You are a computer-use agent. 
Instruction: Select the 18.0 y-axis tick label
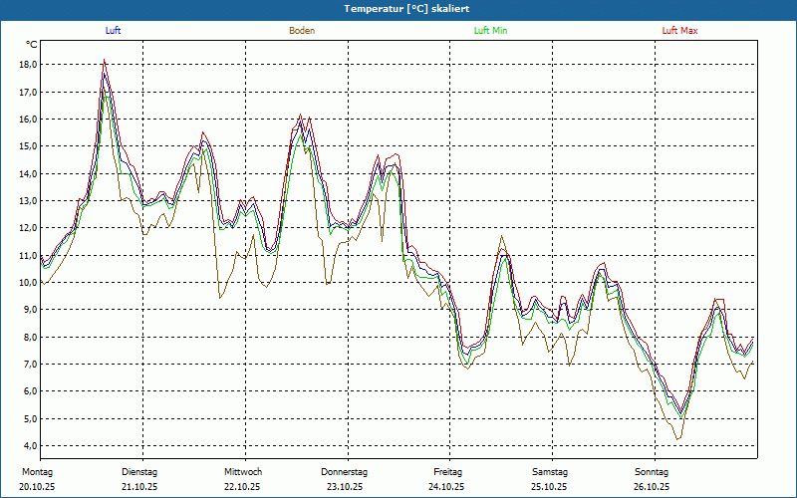[x=28, y=65]
